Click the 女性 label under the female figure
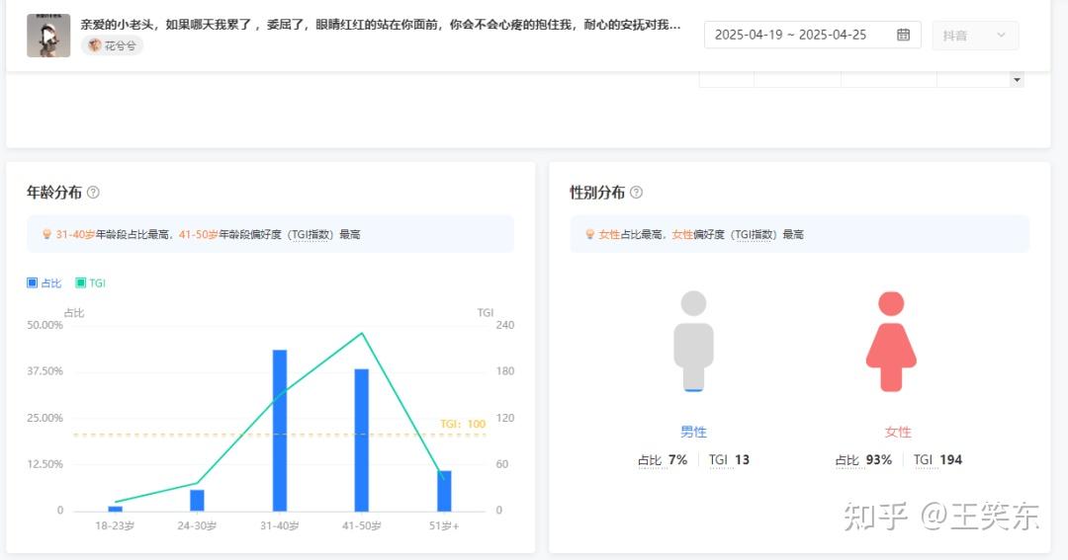The height and width of the screenshot is (560, 1068). [x=898, y=432]
